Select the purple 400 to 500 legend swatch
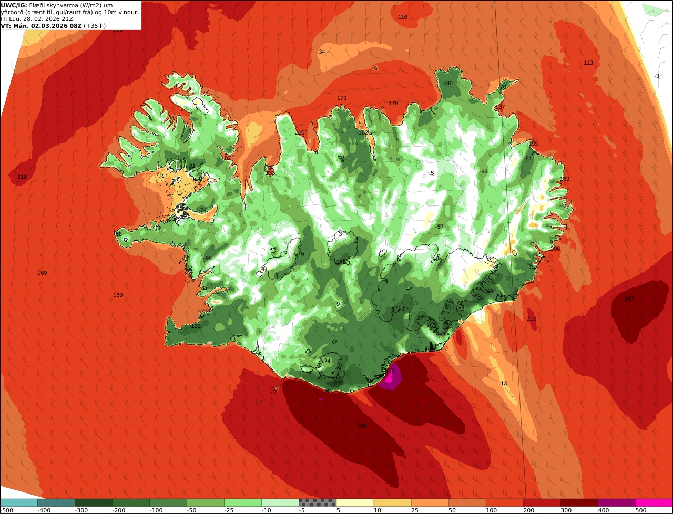 [616, 502]
